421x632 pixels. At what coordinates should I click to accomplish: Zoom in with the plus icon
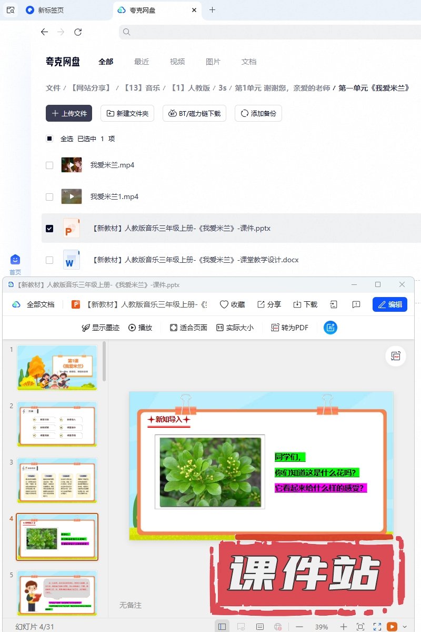click(x=344, y=627)
